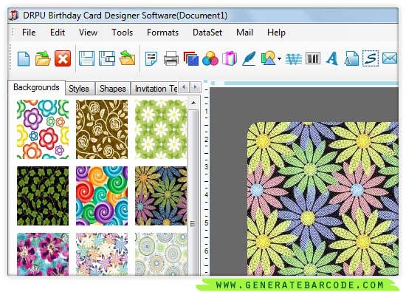This screenshot has height=292, width=406.
Task: Open the DataSet menu
Action: point(207,33)
